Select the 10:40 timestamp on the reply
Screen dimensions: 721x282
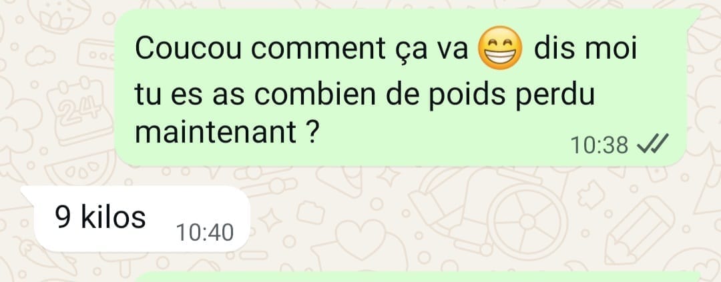(x=205, y=233)
